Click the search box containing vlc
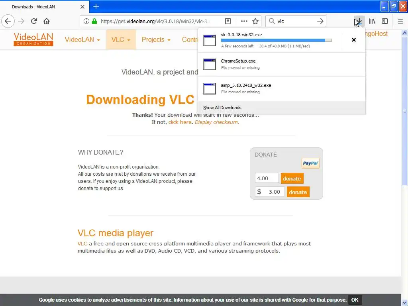408x306 pixels. tap(296, 21)
